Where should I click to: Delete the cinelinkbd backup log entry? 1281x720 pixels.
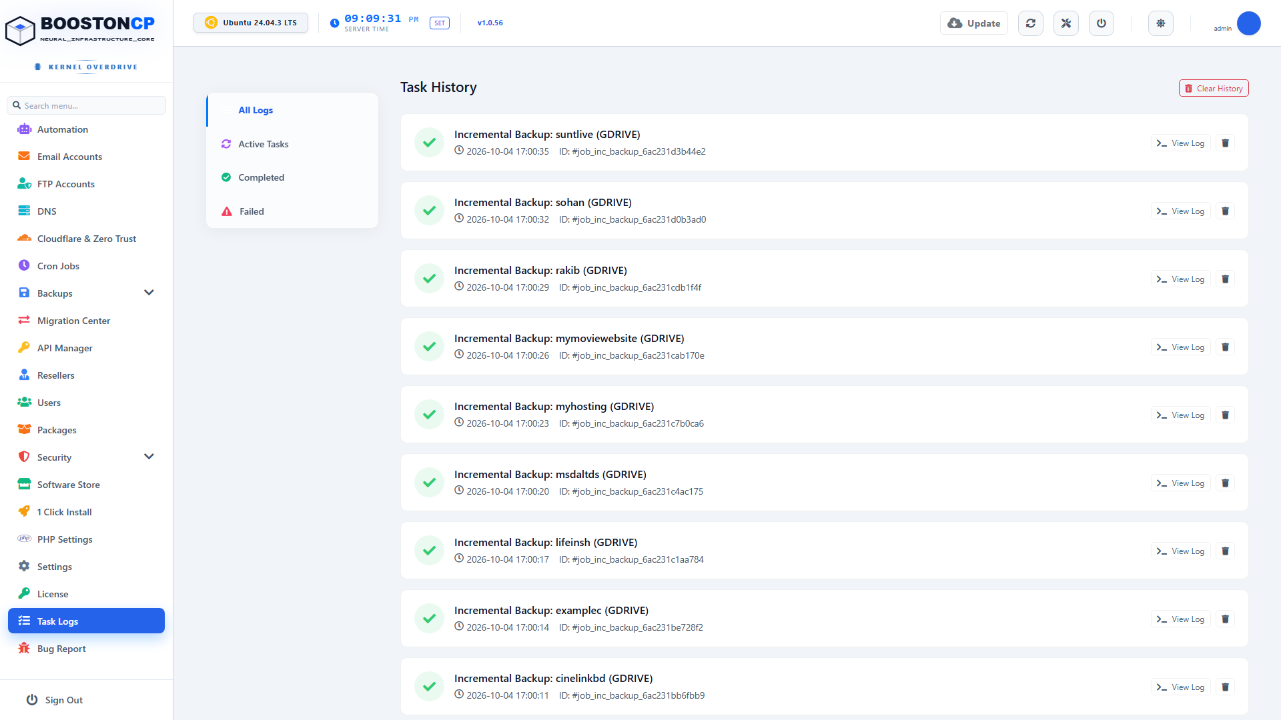tap(1225, 687)
